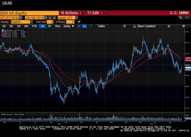The width and height of the screenshot is (191, 137).
Task: Open the annotate drawing tool icon
Action: [x=169, y=26]
